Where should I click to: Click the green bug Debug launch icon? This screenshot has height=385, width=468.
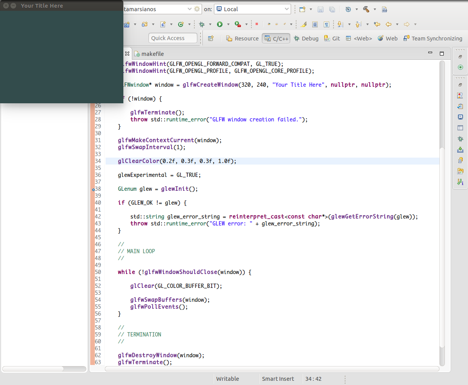202,24
